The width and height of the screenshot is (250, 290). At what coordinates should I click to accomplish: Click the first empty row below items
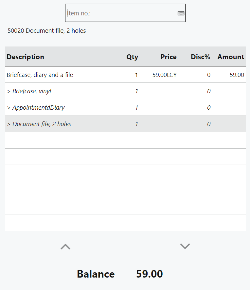point(125,140)
